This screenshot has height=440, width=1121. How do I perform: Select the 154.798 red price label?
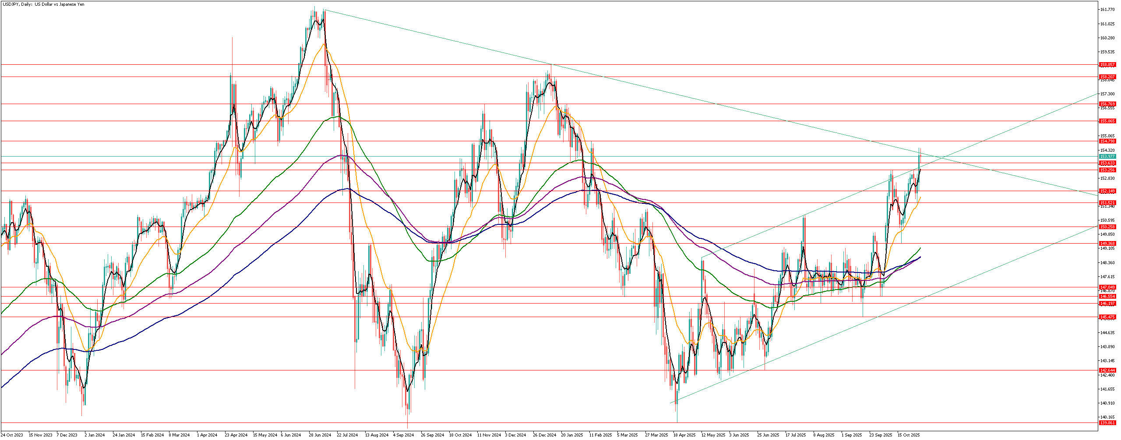point(1107,141)
